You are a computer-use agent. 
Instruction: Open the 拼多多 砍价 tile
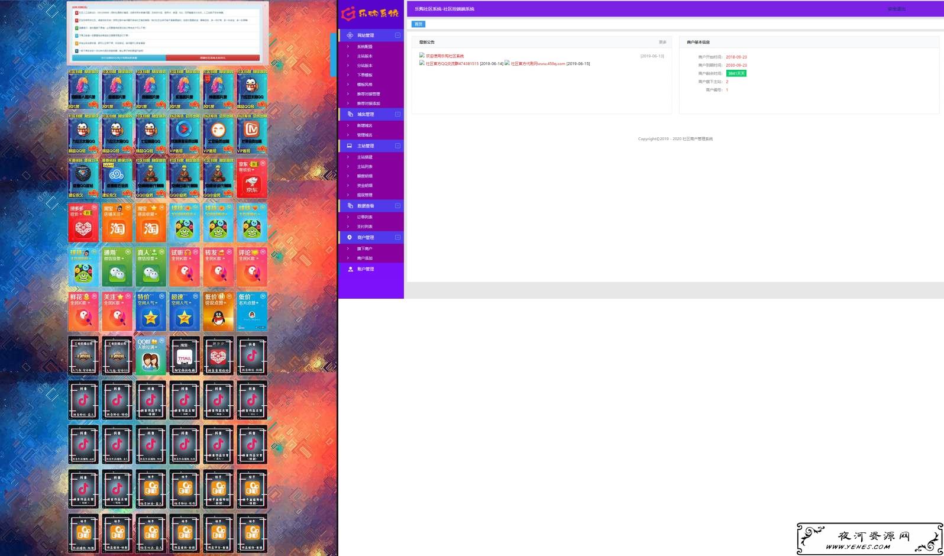pos(83,223)
